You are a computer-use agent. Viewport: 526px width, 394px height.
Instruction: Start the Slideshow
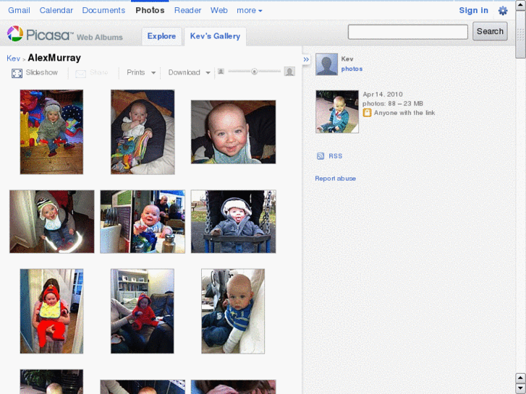tap(41, 72)
